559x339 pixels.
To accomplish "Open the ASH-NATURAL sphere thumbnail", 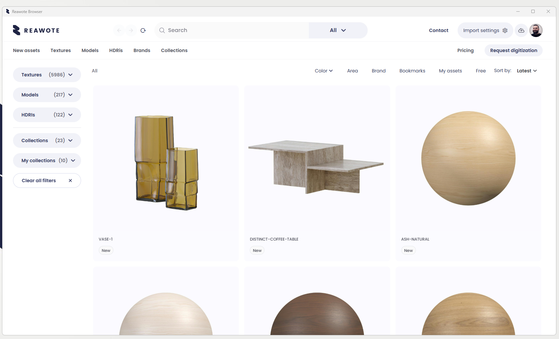I will point(468,158).
